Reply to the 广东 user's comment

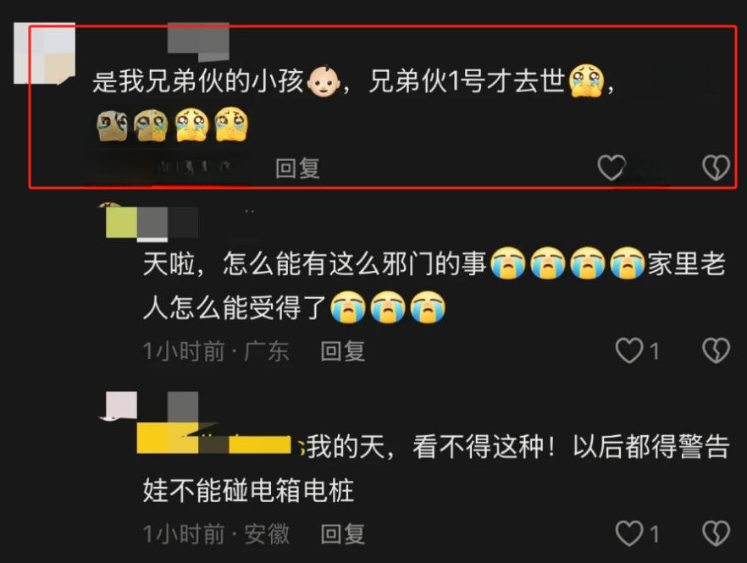(342, 351)
